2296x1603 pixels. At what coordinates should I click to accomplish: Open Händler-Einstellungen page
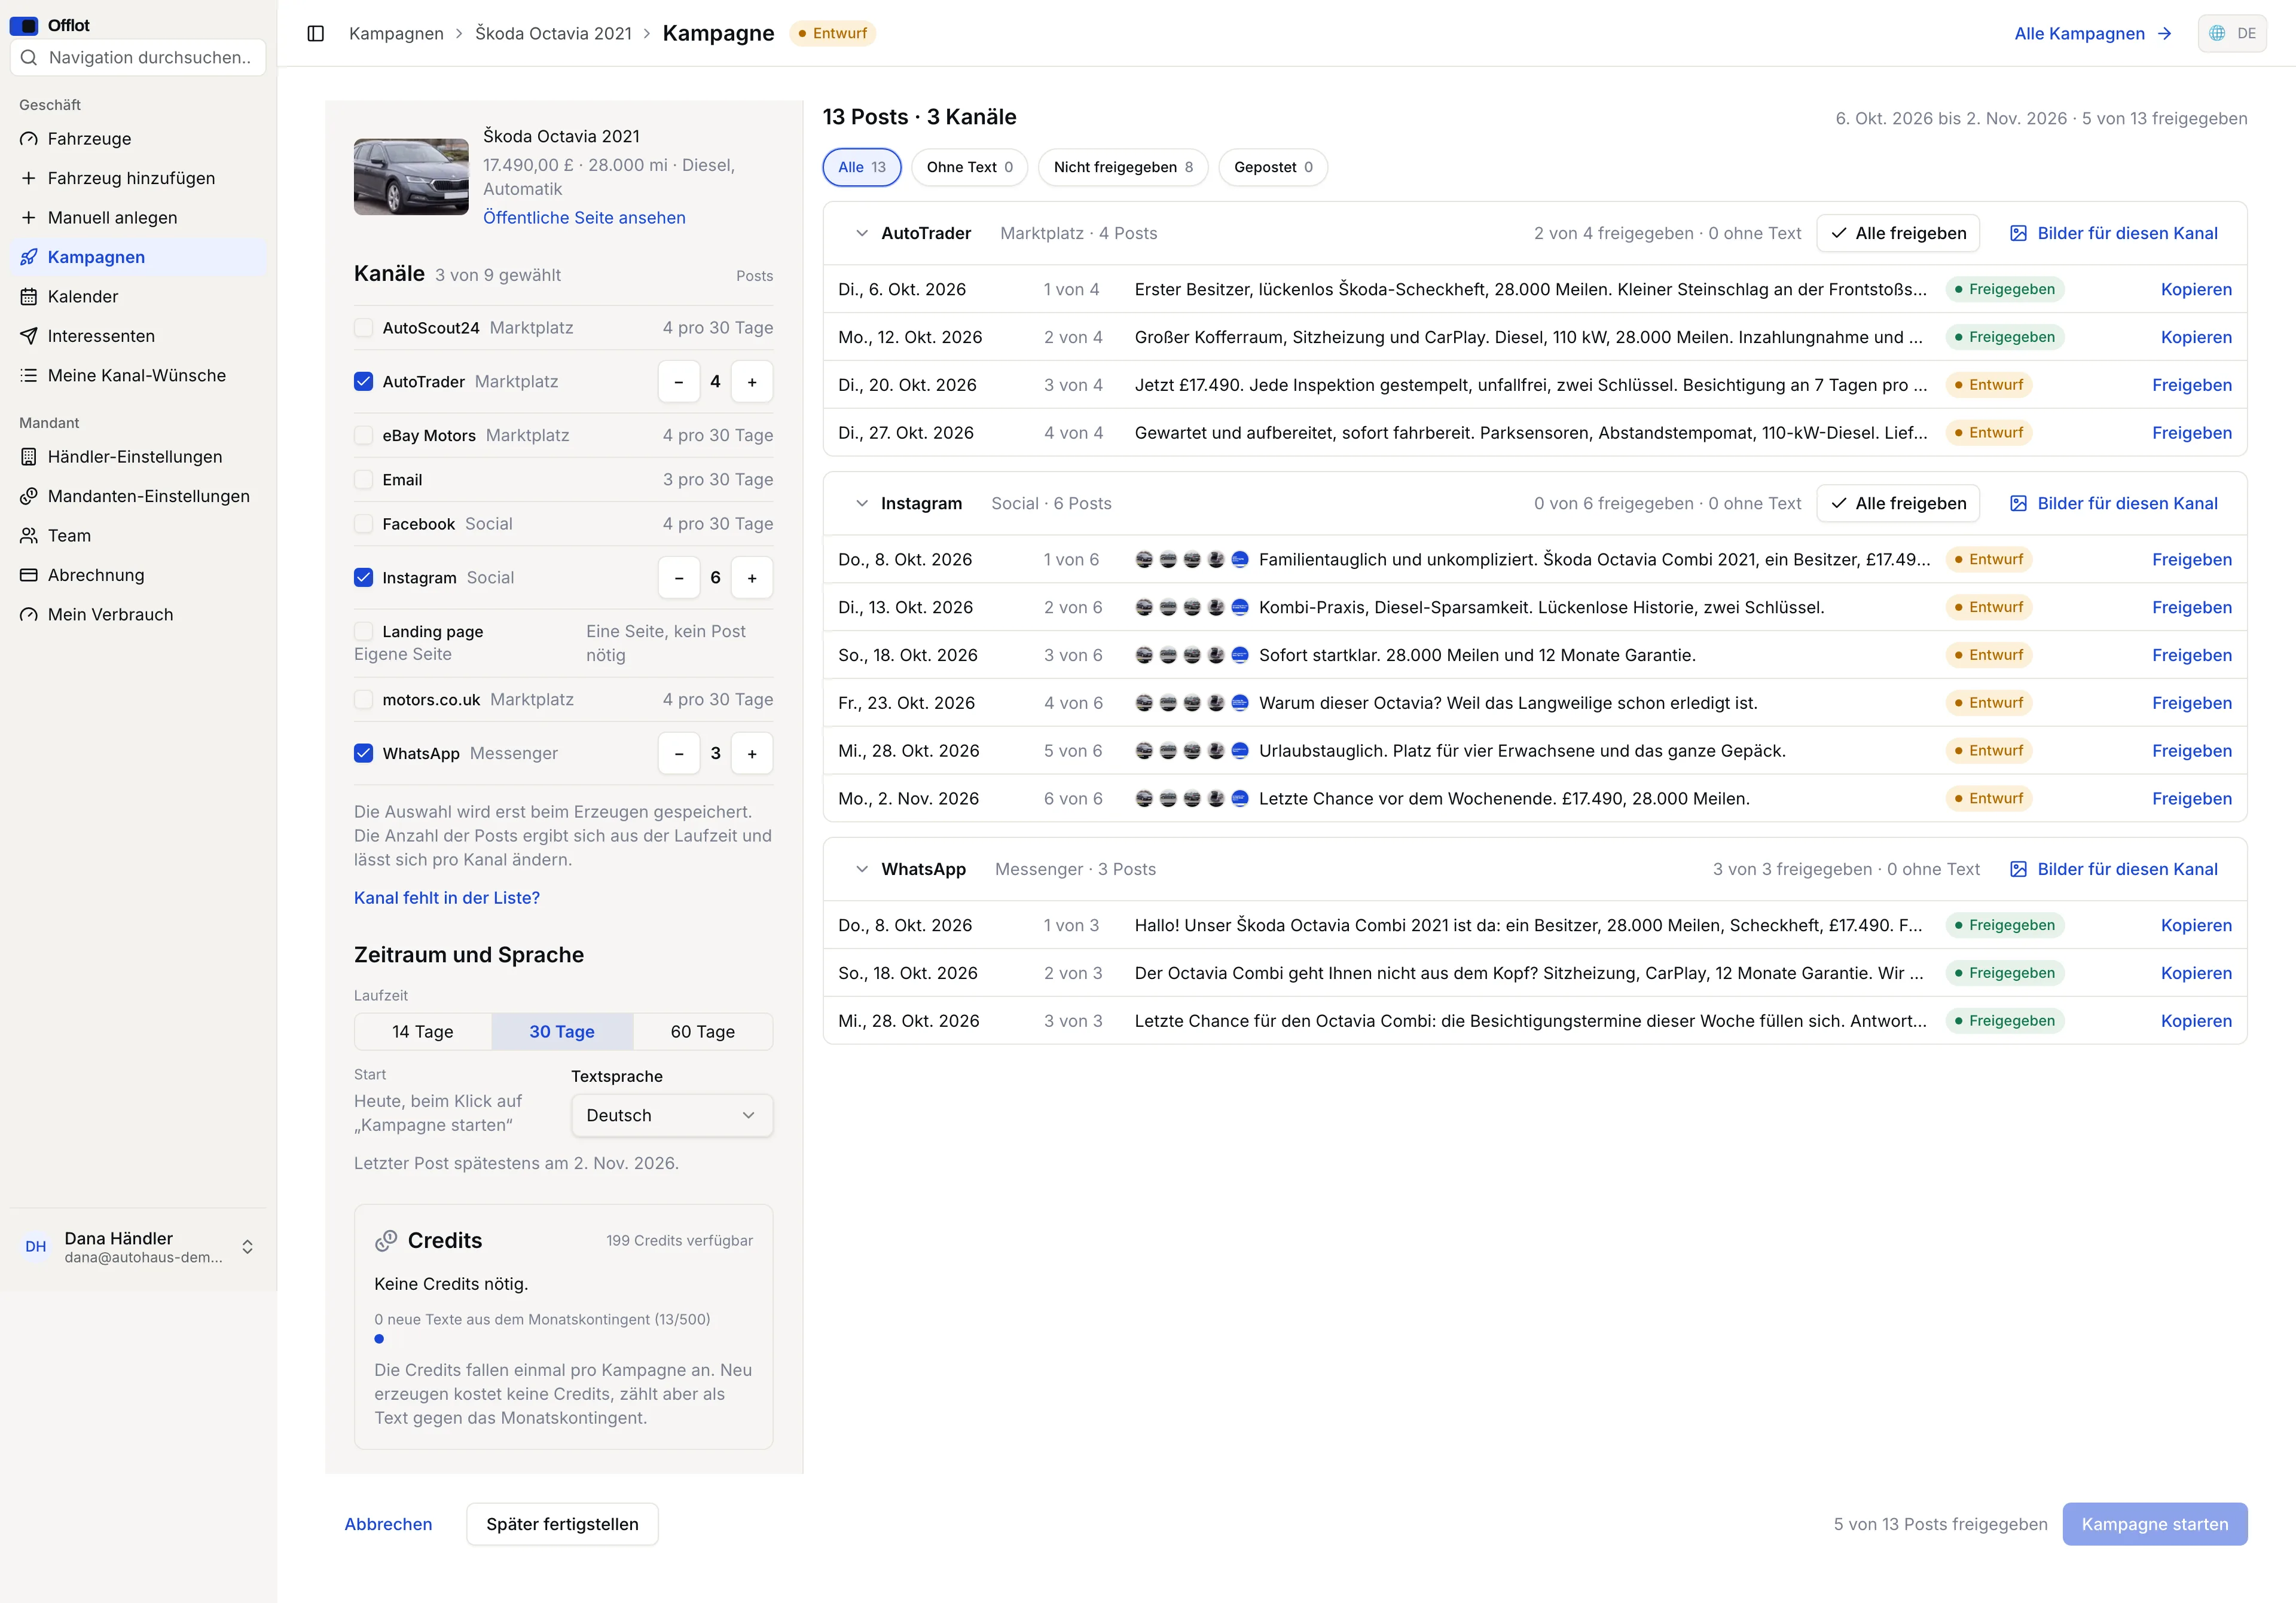click(x=138, y=457)
